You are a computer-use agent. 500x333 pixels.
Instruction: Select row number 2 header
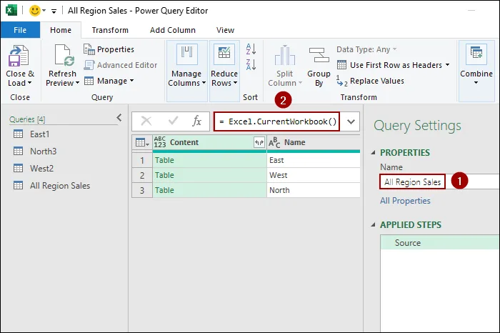142,175
